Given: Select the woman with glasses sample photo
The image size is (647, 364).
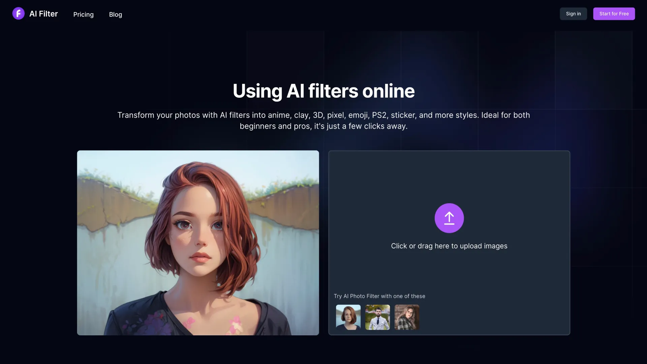Looking at the screenshot, I should (x=407, y=317).
